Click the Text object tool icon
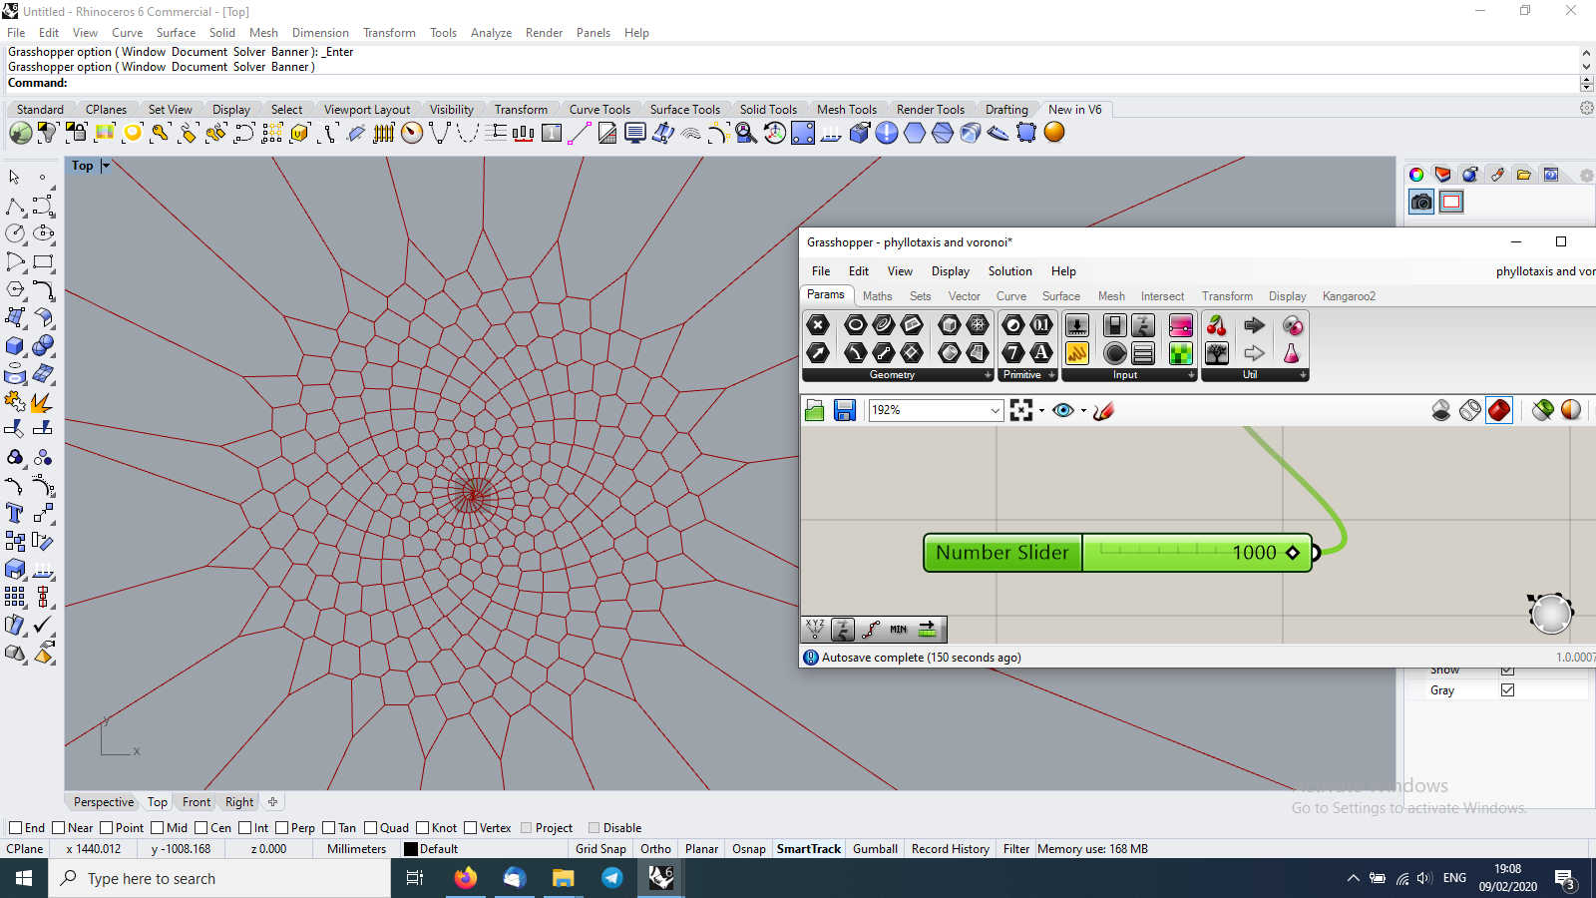1596x898 pixels. pos(15,513)
